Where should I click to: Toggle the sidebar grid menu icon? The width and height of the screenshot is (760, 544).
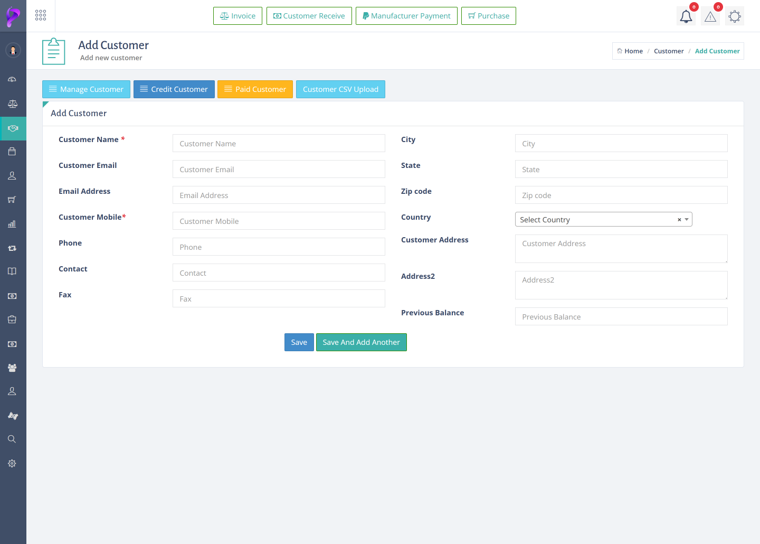(x=41, y=15)
